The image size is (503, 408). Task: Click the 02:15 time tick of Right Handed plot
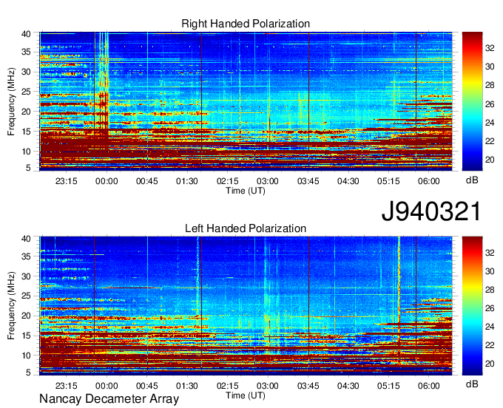(x=227, y=181)
